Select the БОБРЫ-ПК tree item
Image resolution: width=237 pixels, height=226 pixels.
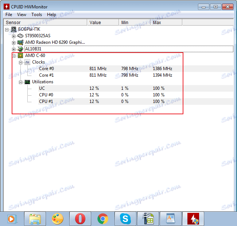click(x=29, y=29)
